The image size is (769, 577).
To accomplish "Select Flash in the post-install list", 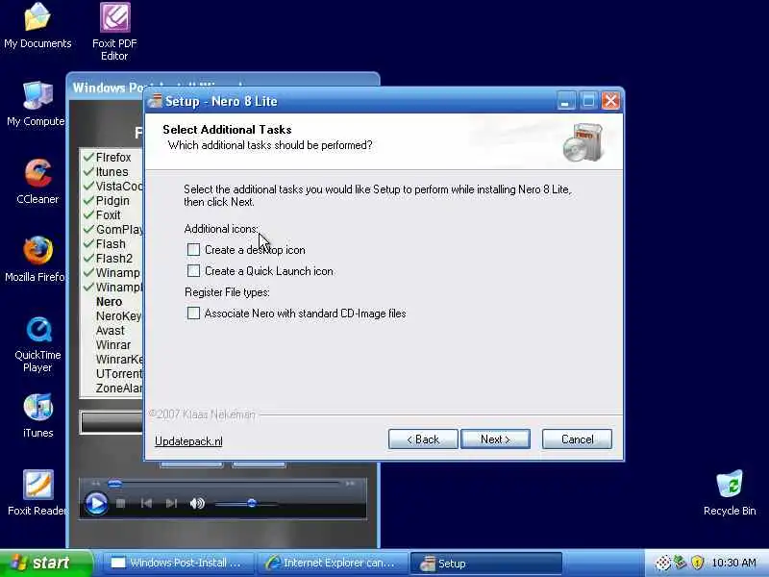I will (111, 244).
